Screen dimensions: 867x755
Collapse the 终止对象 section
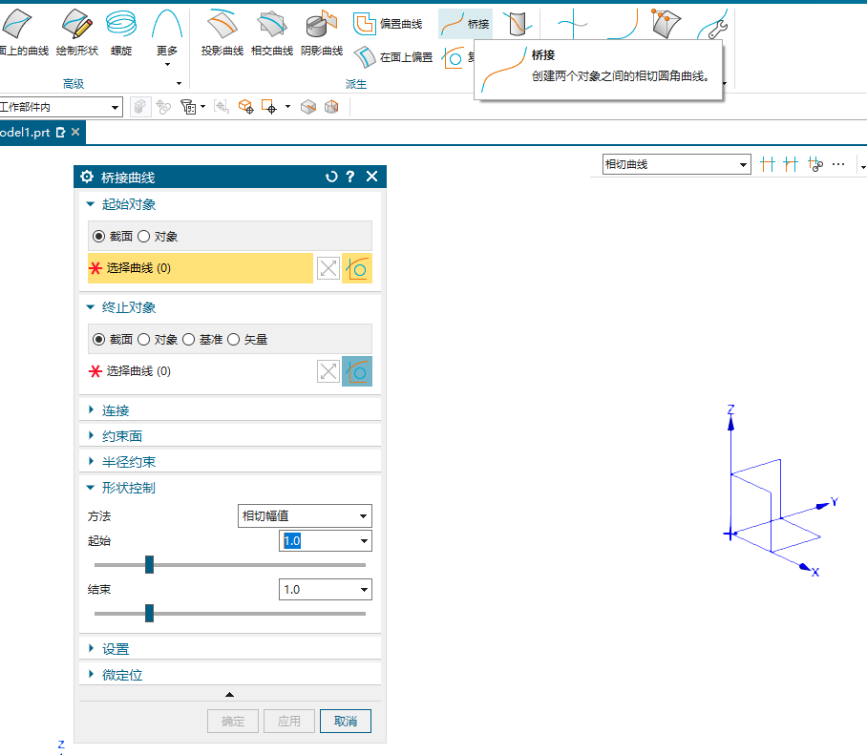[x=91, y=306]
